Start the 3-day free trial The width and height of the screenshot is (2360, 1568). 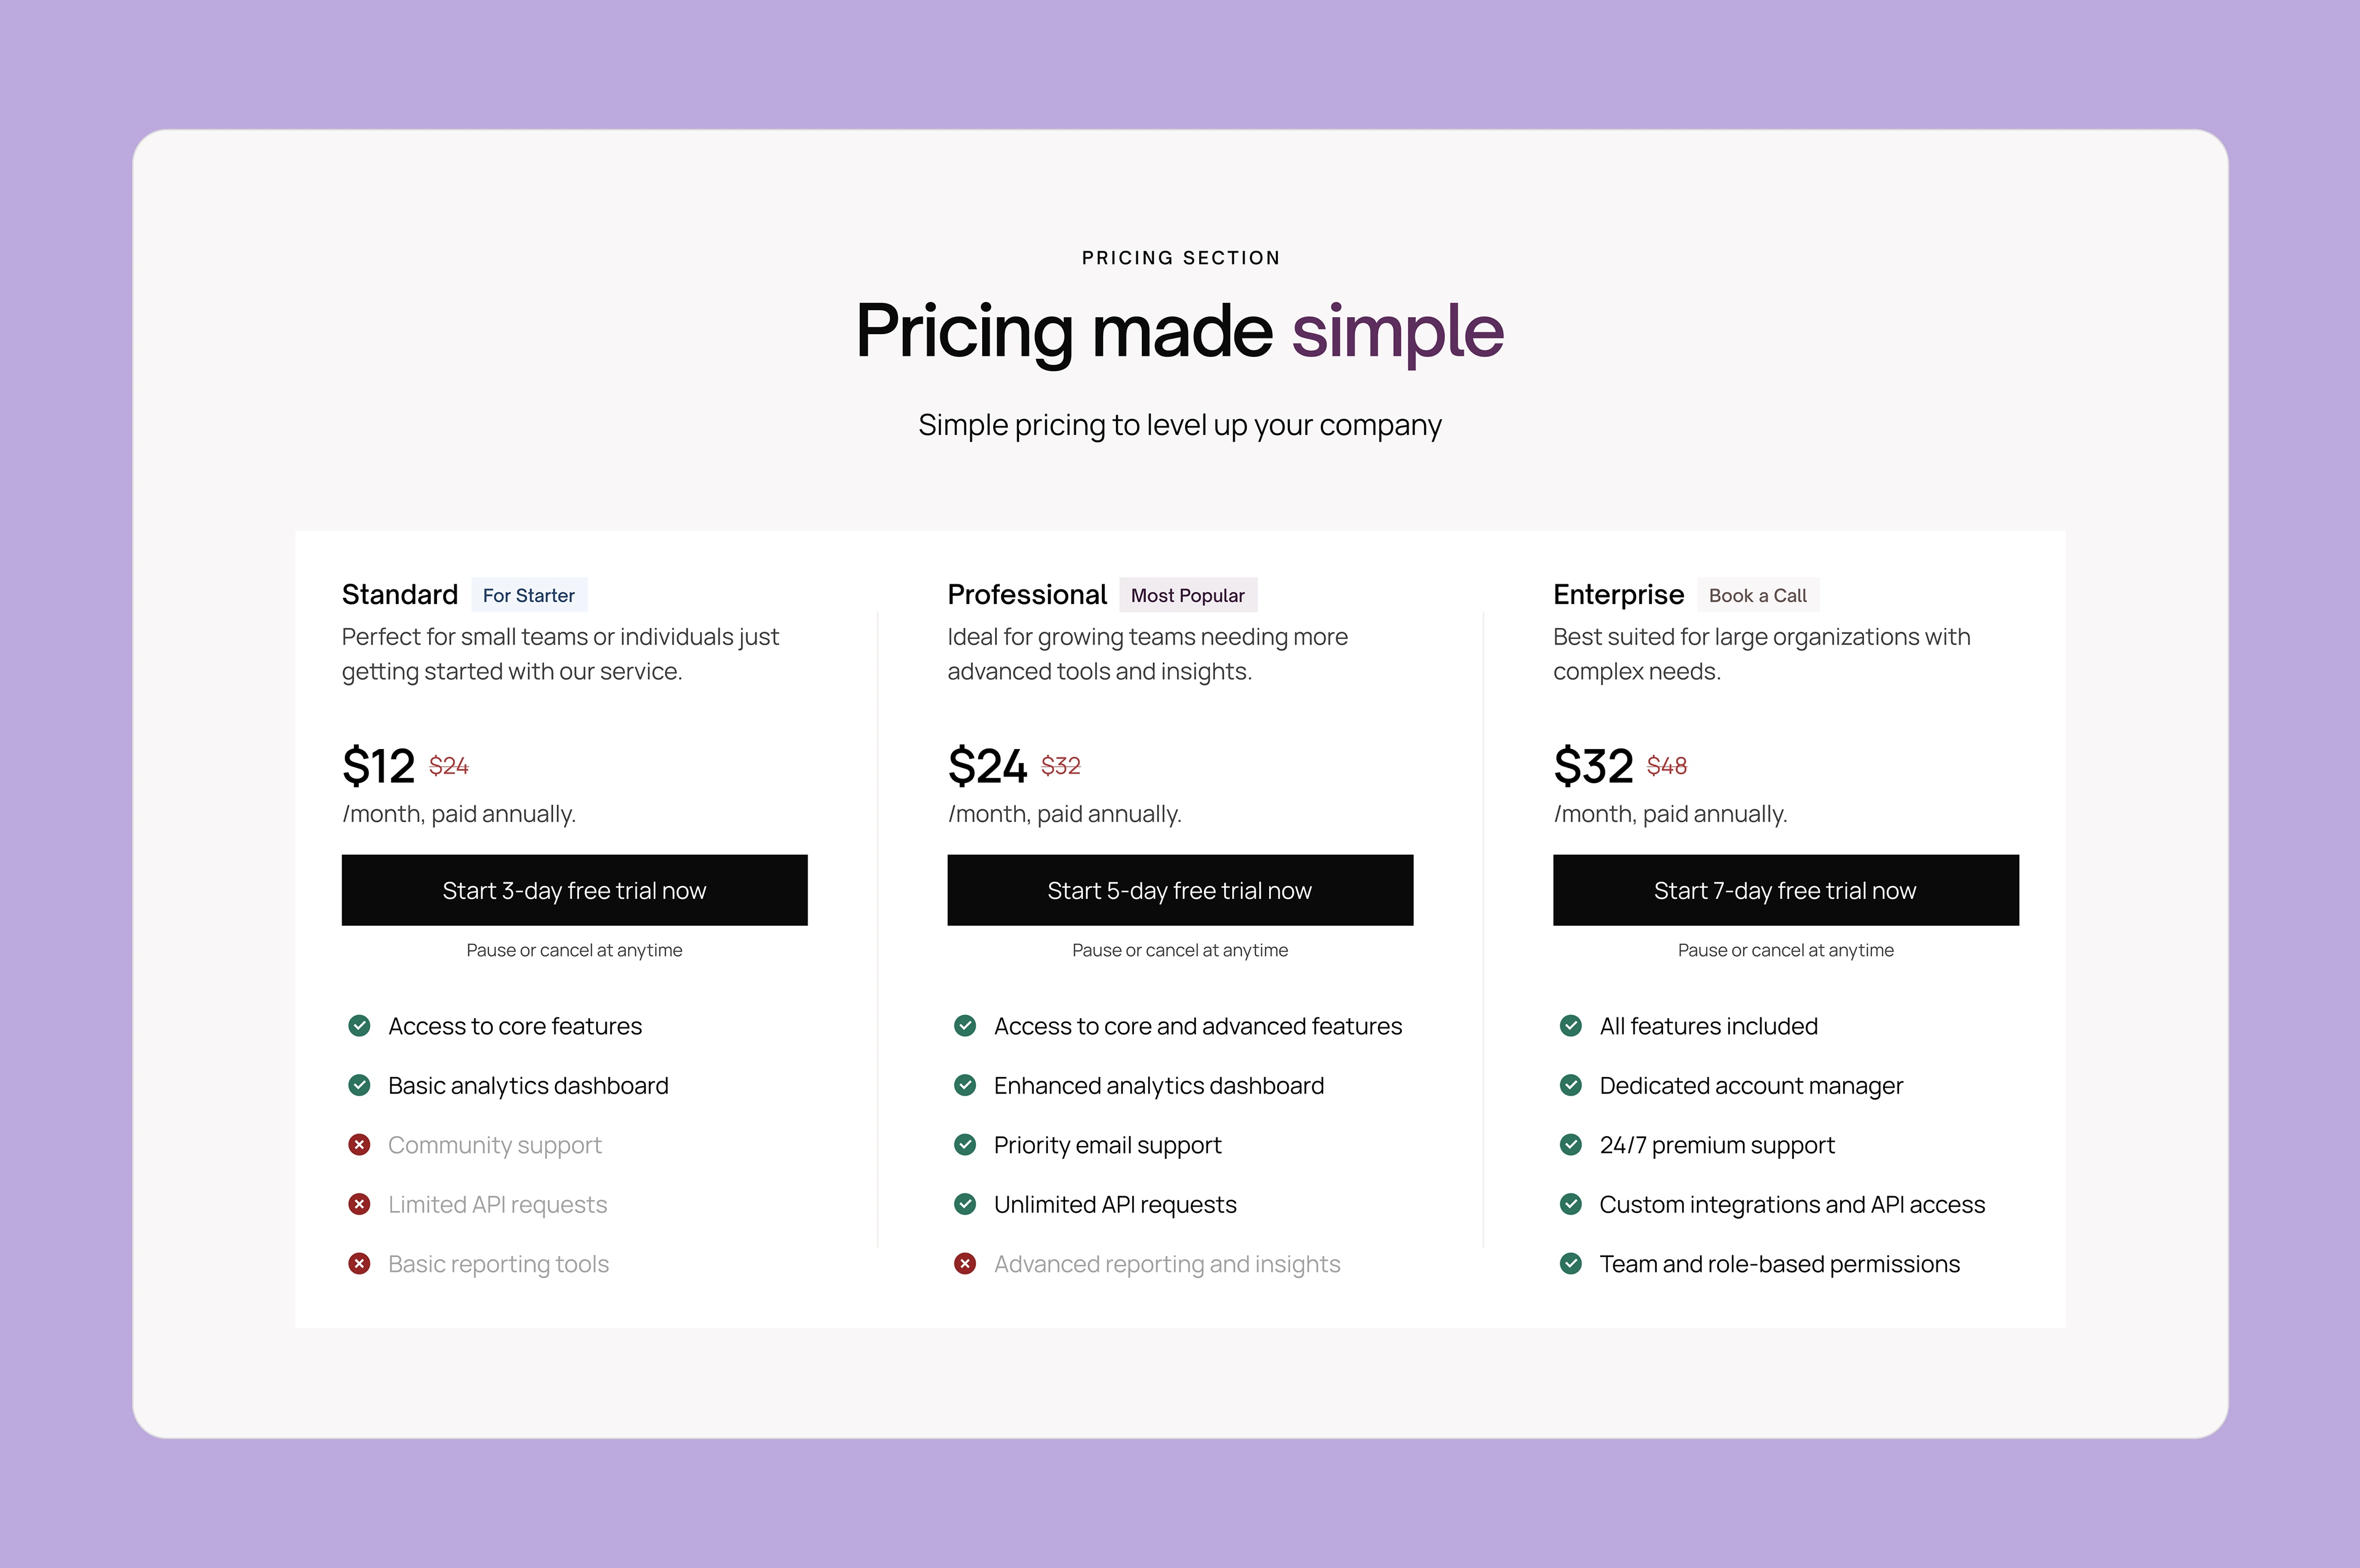point(574,890)
